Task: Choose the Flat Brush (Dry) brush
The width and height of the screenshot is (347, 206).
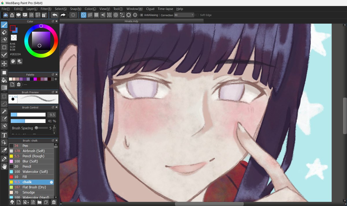Action: click(31, 187)
